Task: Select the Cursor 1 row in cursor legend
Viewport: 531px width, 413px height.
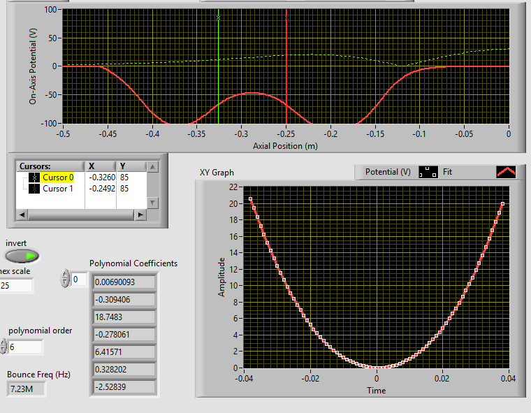Action: [x=57, y=189]
